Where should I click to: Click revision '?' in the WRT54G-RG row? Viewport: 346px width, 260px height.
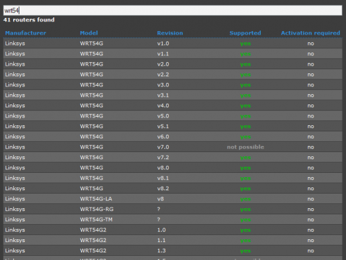pyautogui.click(x=158, y=209)
